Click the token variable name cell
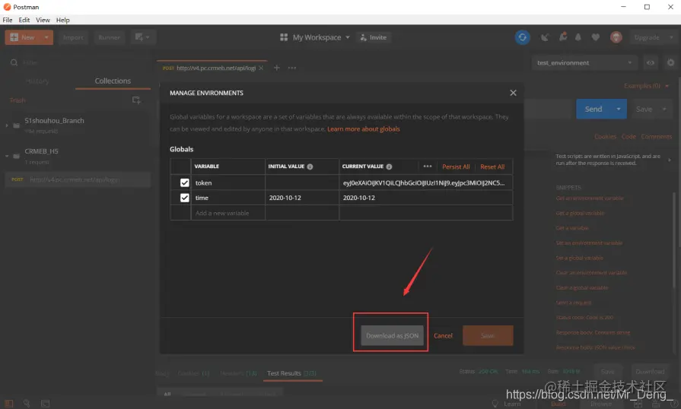 (x=228, y=182)
